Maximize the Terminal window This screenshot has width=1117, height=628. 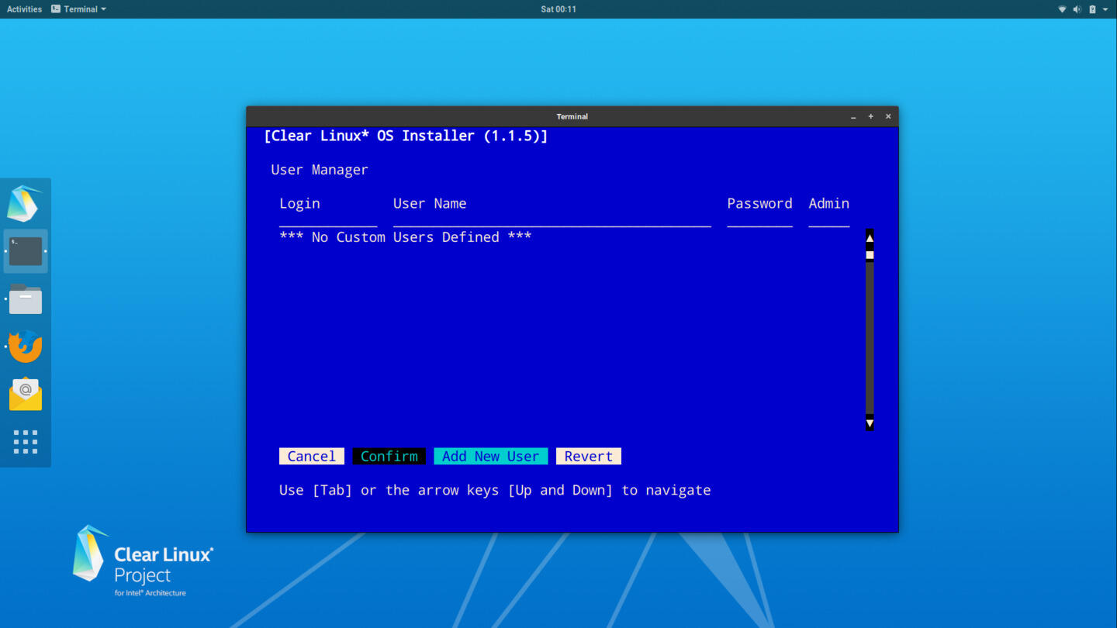click(870, 116)
